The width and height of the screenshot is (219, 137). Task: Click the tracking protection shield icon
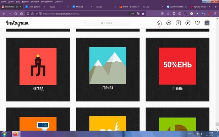28,13
